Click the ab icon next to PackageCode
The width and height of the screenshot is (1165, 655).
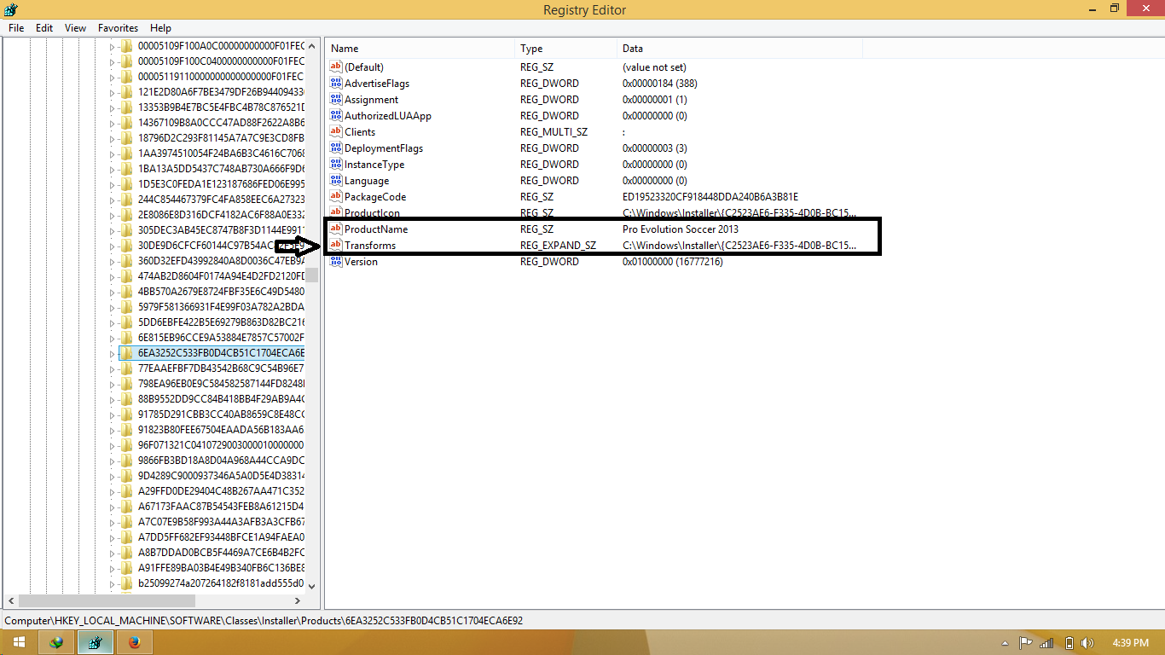click(x=335, y=196)
